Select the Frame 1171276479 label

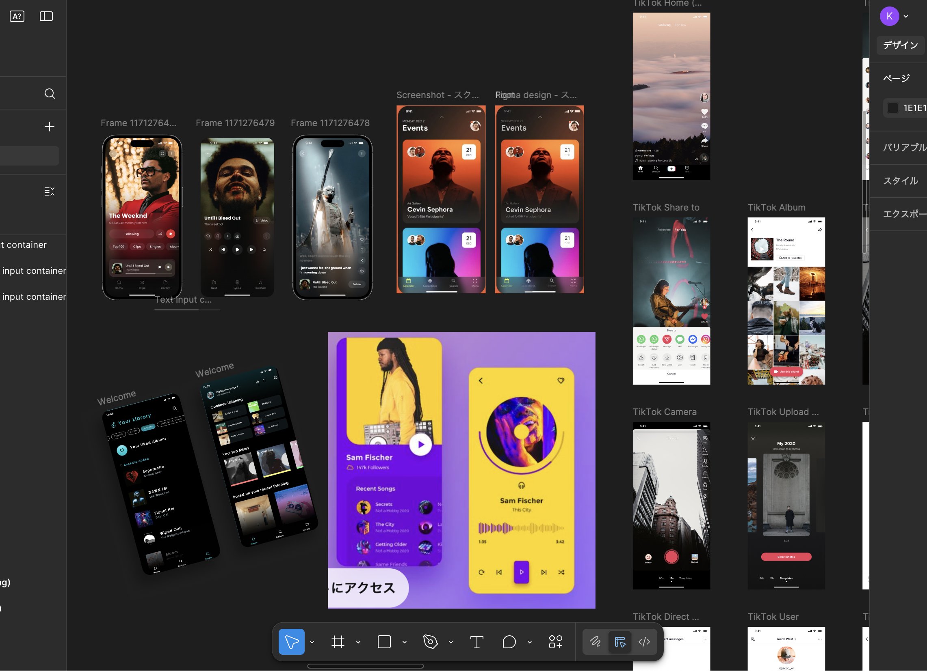click(x=235, y=123)
